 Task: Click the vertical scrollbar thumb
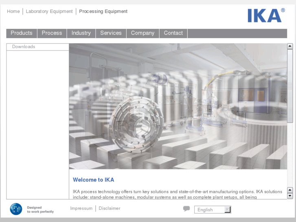pos(290,86)
